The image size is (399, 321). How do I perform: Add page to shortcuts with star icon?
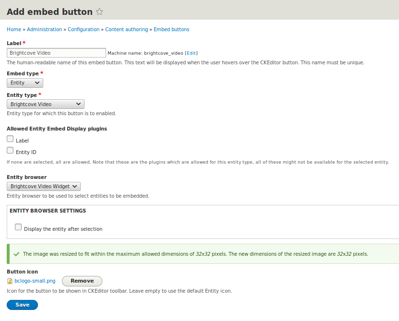(x=99, y=12)
